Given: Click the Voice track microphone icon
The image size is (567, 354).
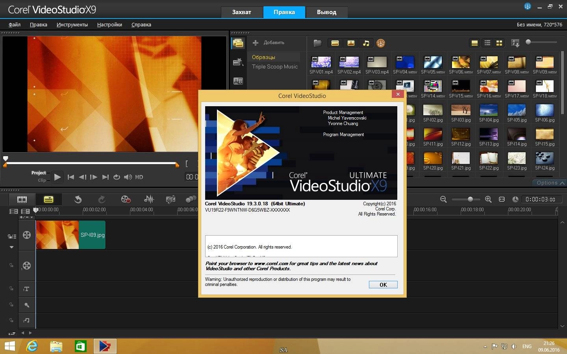Looking at the screenshot, I should click(x=27, y=305).
